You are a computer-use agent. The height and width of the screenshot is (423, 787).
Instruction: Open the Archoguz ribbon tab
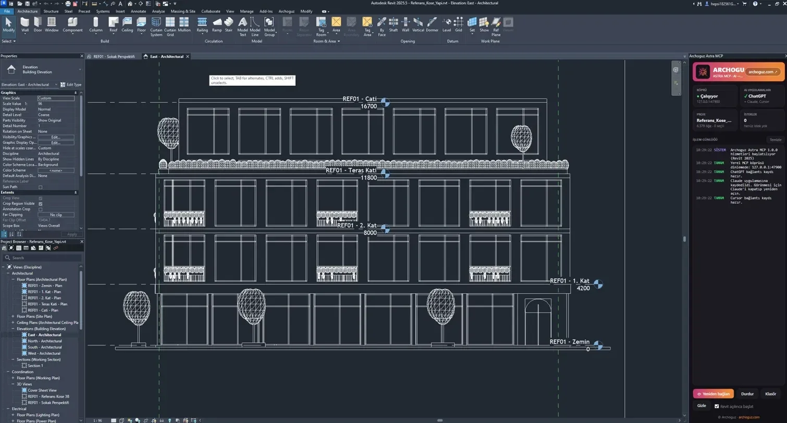click(287, 11)
